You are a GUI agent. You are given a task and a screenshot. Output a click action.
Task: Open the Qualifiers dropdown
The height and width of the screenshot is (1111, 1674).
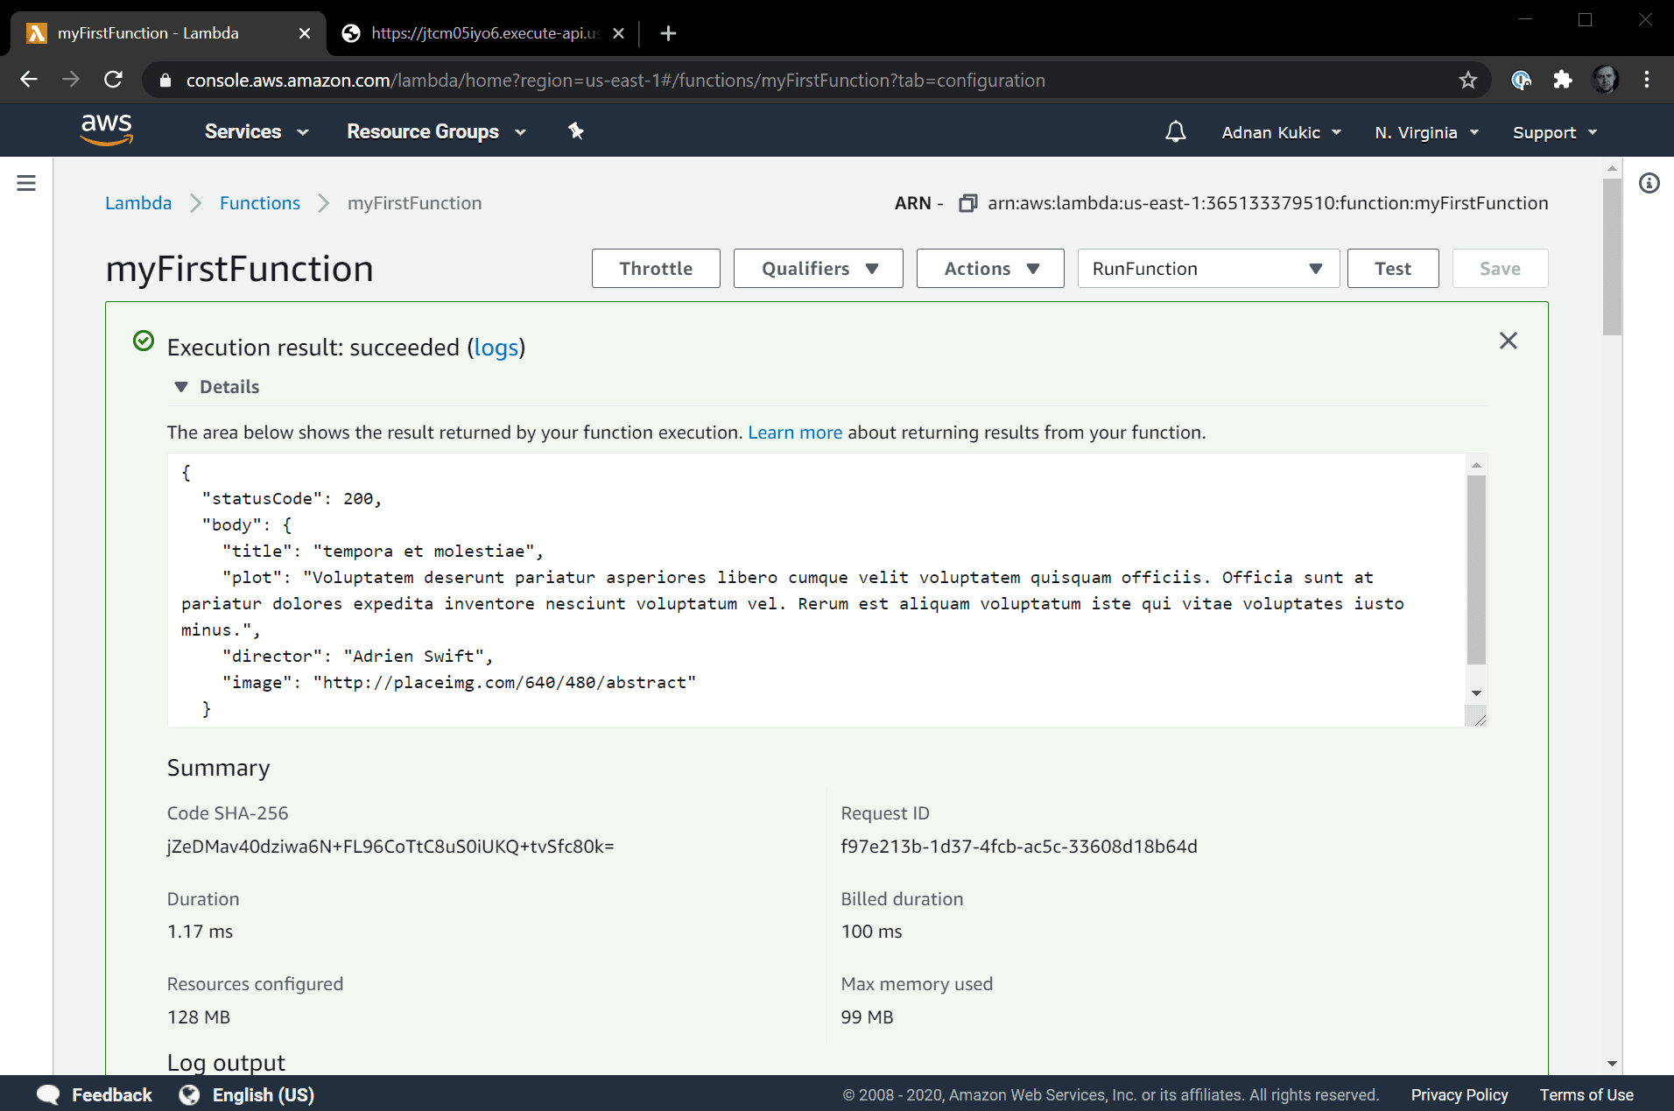click(818, 269)
